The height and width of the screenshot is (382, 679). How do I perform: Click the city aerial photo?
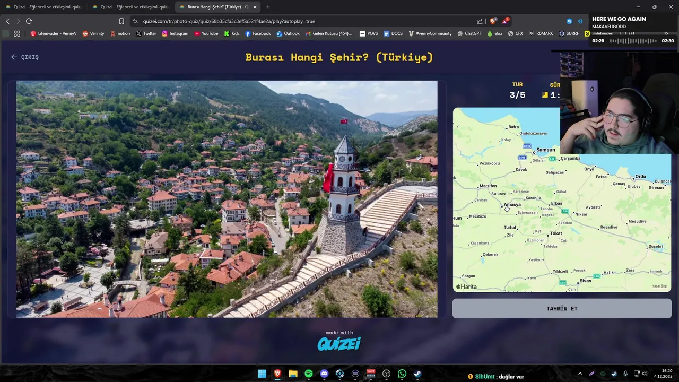point(227,199)
